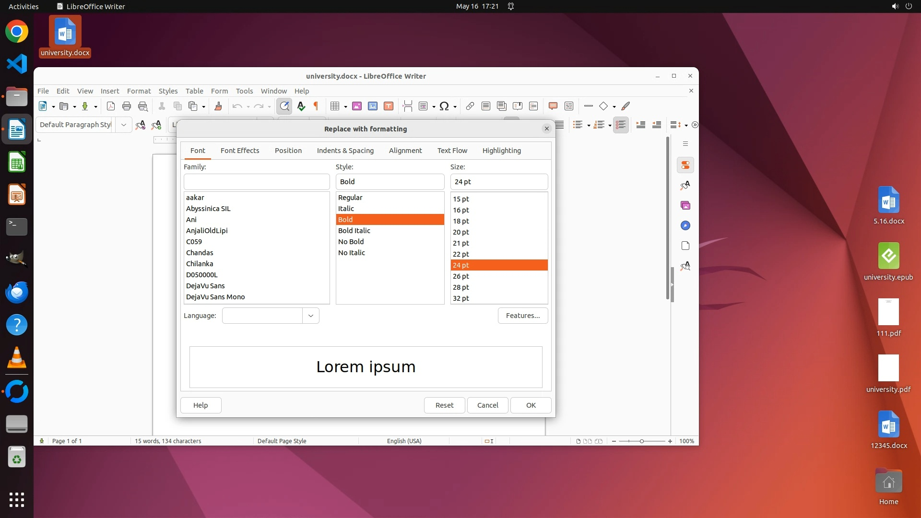The image size is (921, 518).
Task: Open the Format menu
Action: click(139, 91)
